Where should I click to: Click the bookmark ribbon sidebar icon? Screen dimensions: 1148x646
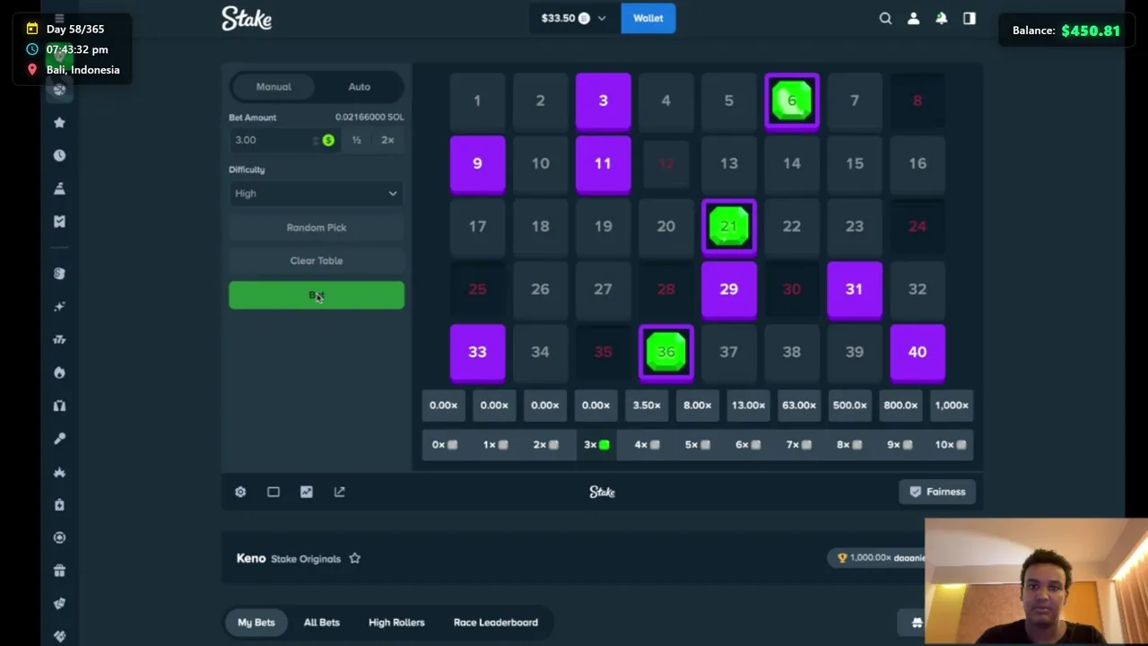pyautogui.click(x=59, y=222)
